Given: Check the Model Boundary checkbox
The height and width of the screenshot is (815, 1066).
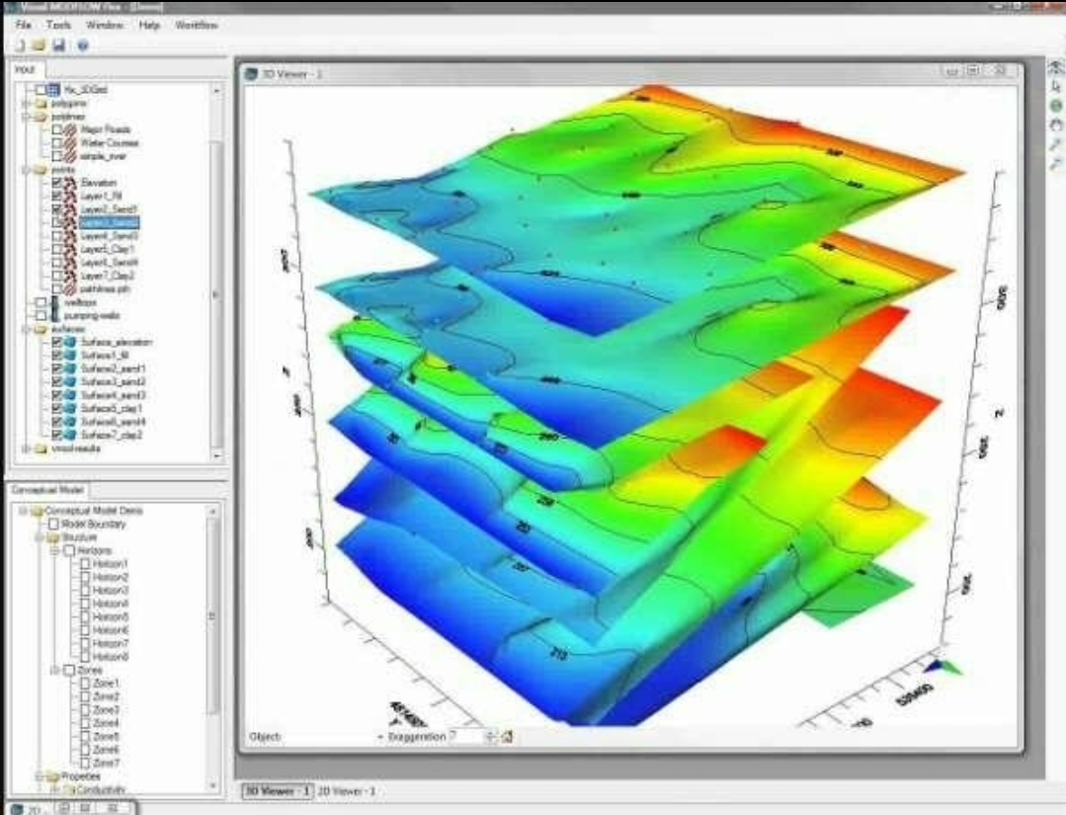Looking at the screenshot, I should pos(53,525).
